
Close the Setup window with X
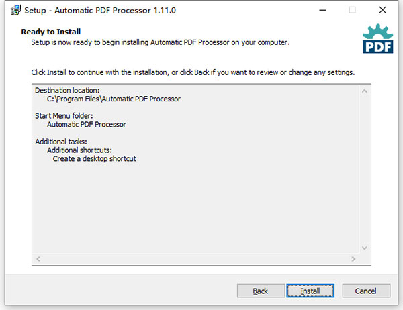point(382,10)
